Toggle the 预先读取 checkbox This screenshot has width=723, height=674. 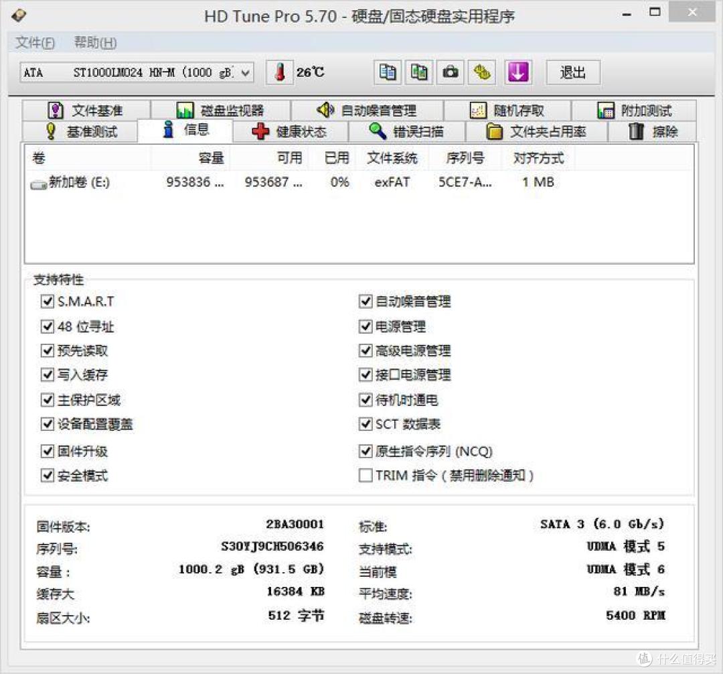(x=48, y=350)
